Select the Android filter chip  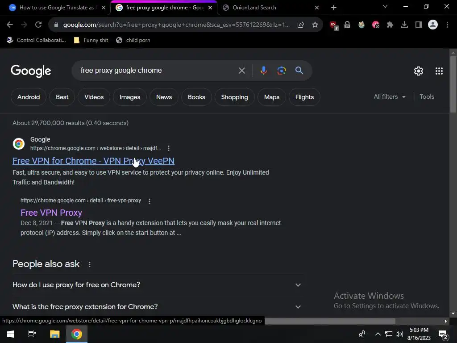point(28,97)
